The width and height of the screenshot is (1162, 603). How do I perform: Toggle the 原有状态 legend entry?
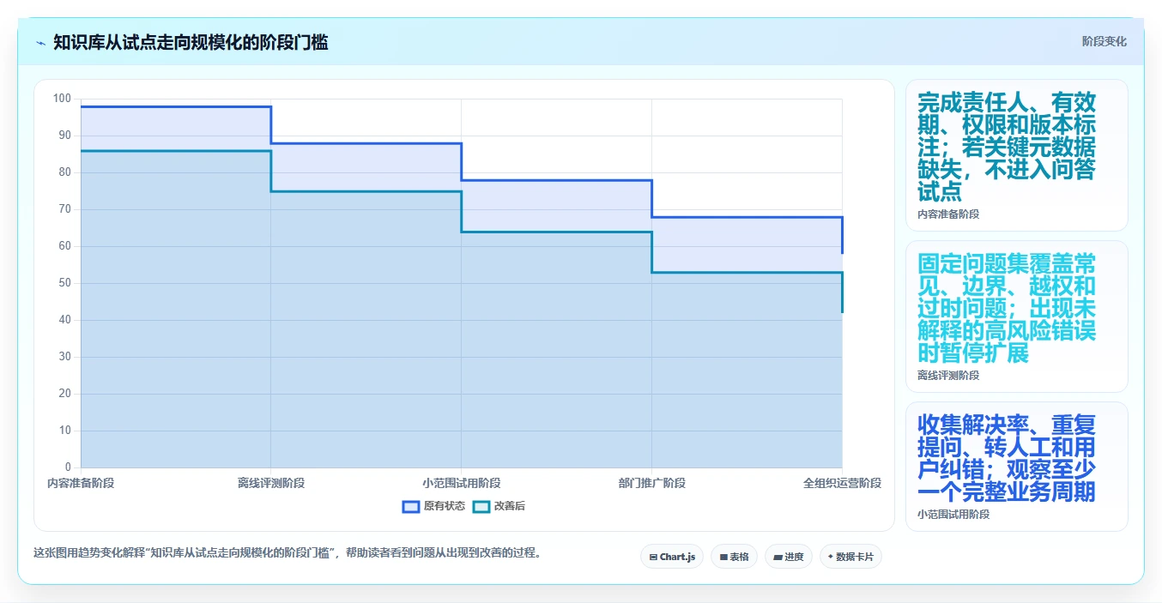[433, 506]
